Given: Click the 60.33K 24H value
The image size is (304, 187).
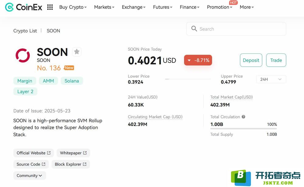Looking at the screenshot, I should [x=136, y=105].
